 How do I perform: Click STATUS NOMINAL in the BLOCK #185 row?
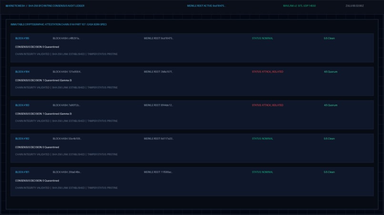(263, 38)
